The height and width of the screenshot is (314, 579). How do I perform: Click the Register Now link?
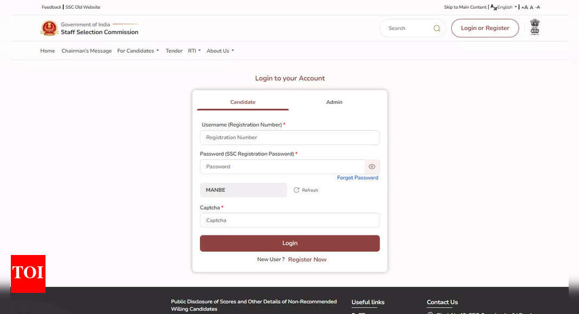coord(307,259)
